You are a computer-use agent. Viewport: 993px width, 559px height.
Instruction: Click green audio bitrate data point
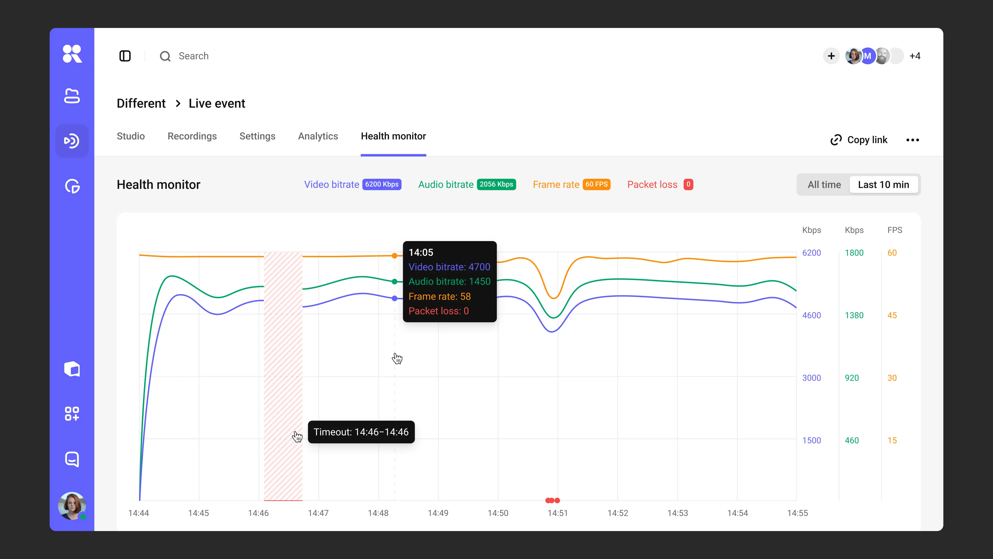(x=394, y=282)
